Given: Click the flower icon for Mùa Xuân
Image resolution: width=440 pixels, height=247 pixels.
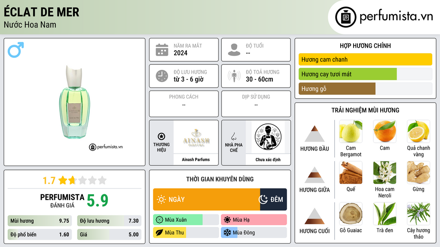Looking at the screenshot, I should 159,220.
